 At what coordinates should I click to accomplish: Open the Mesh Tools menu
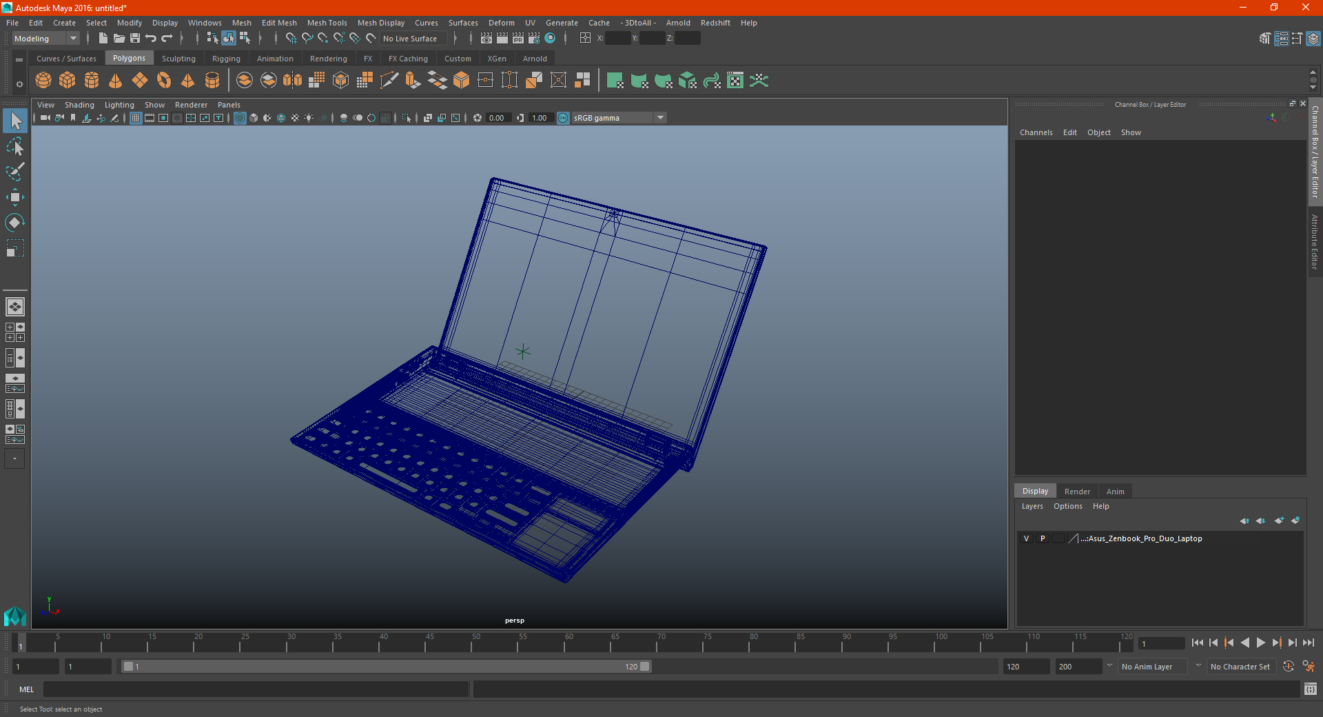(327, 23)
